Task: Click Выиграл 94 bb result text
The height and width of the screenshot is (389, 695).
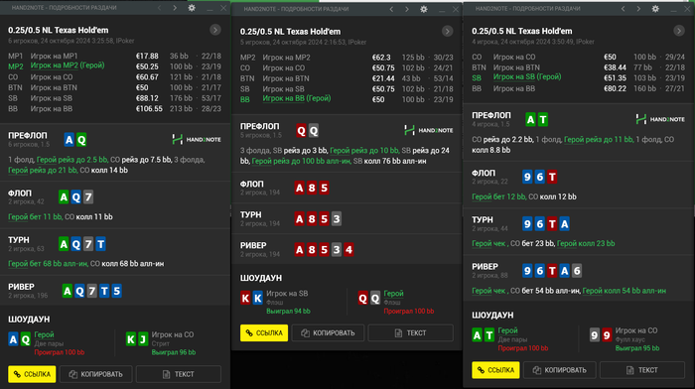Action: coord(288,312)
